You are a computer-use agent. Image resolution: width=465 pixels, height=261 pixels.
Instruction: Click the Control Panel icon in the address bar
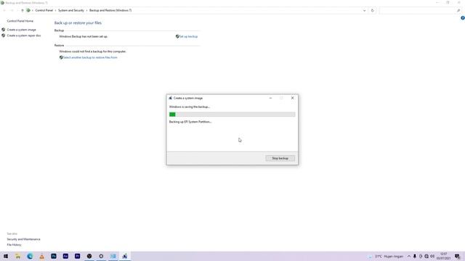pos(28,10)
